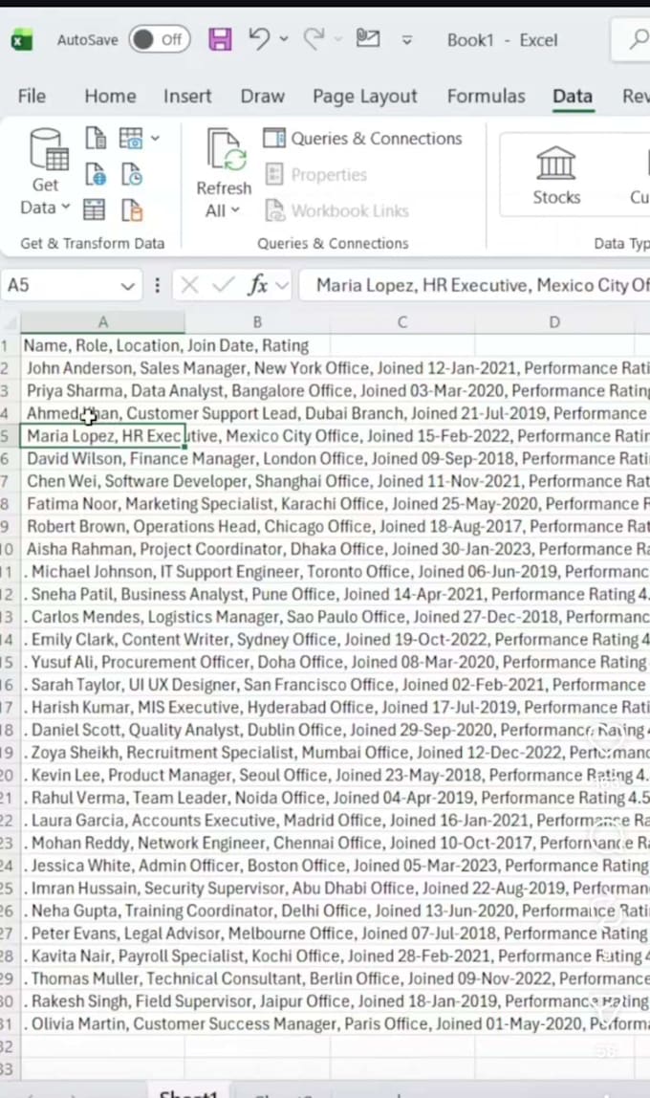Click the greyed Properties icon

pyautogui.click(x=274, y=174)
